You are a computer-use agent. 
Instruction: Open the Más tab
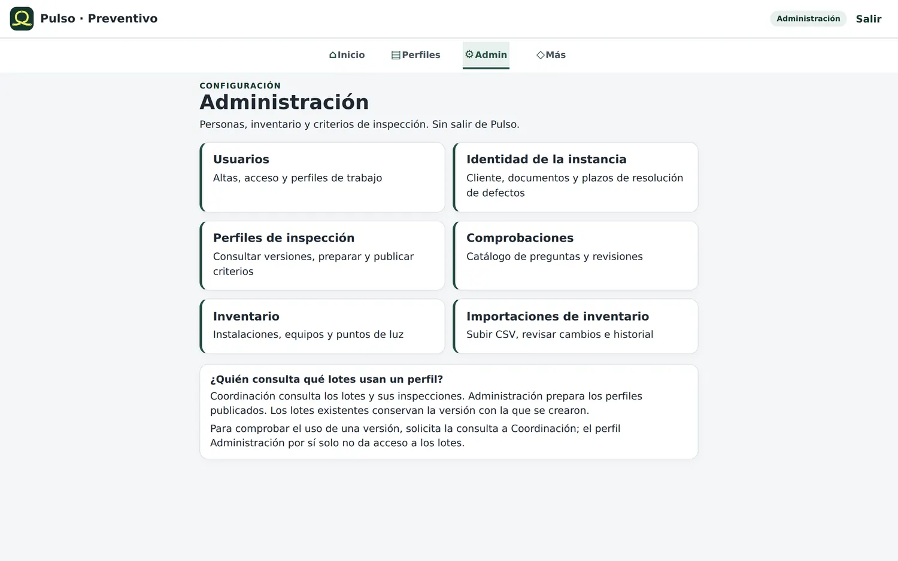click(x=551, y=55)
